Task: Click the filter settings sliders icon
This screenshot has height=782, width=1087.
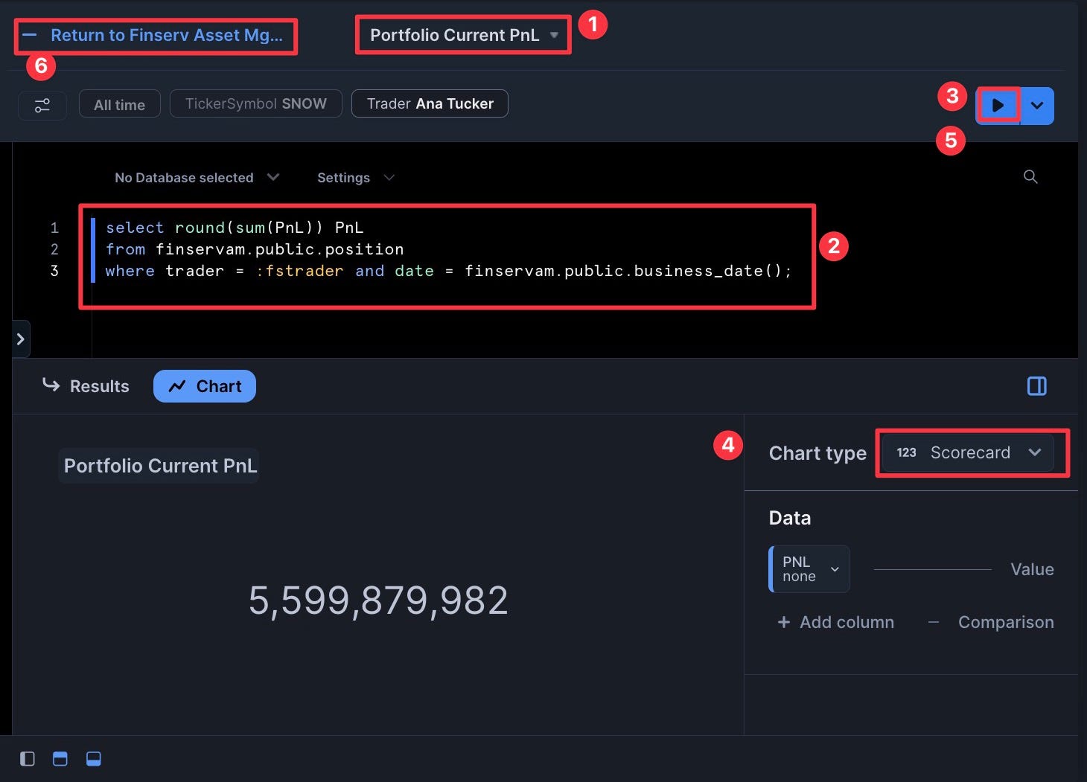Action: pyautogui.click(x=42, y=105)
